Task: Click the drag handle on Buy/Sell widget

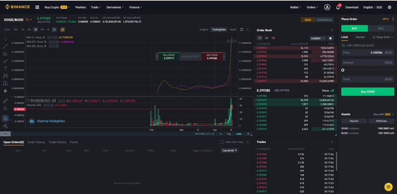Action: [x=157, y=57]
